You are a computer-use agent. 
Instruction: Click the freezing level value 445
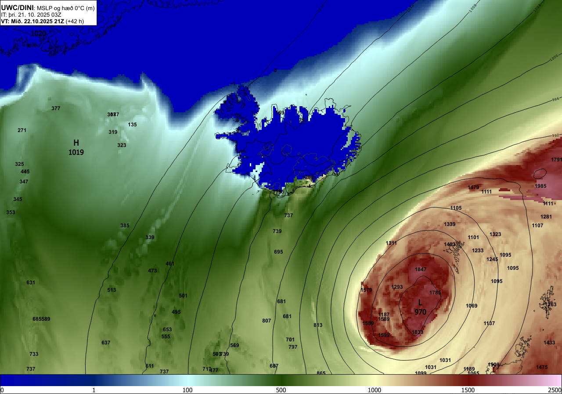point(25,172)
